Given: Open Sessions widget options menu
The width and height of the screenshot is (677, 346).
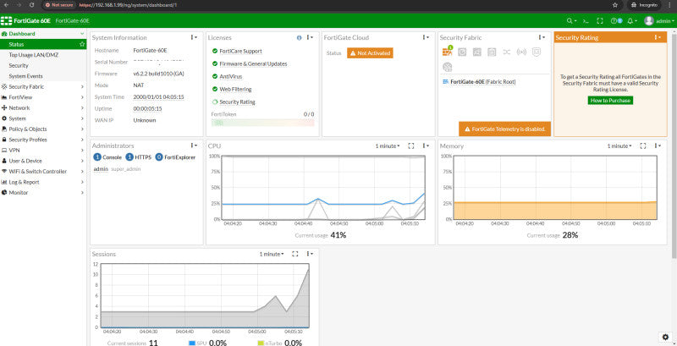Looking at the screenshot, I should coord(310,254).
